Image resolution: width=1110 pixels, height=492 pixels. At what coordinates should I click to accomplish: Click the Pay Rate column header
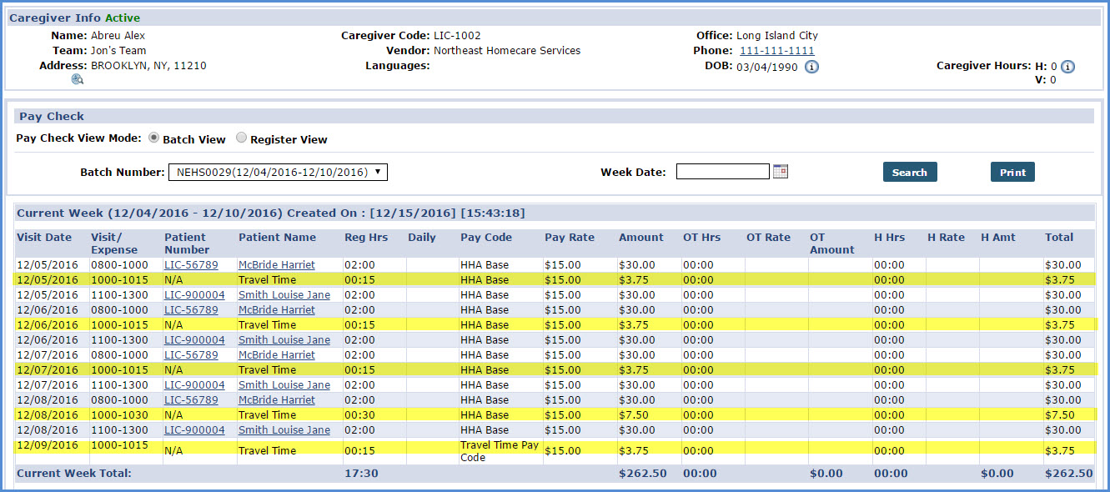[570, 238]
